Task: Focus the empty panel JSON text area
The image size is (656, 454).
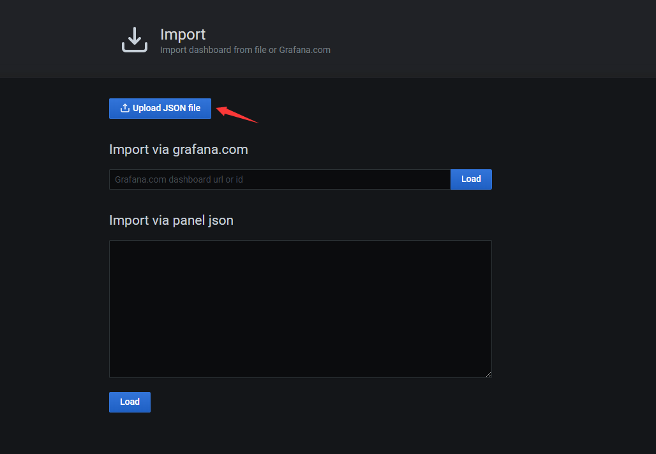Action: point(300,308)
